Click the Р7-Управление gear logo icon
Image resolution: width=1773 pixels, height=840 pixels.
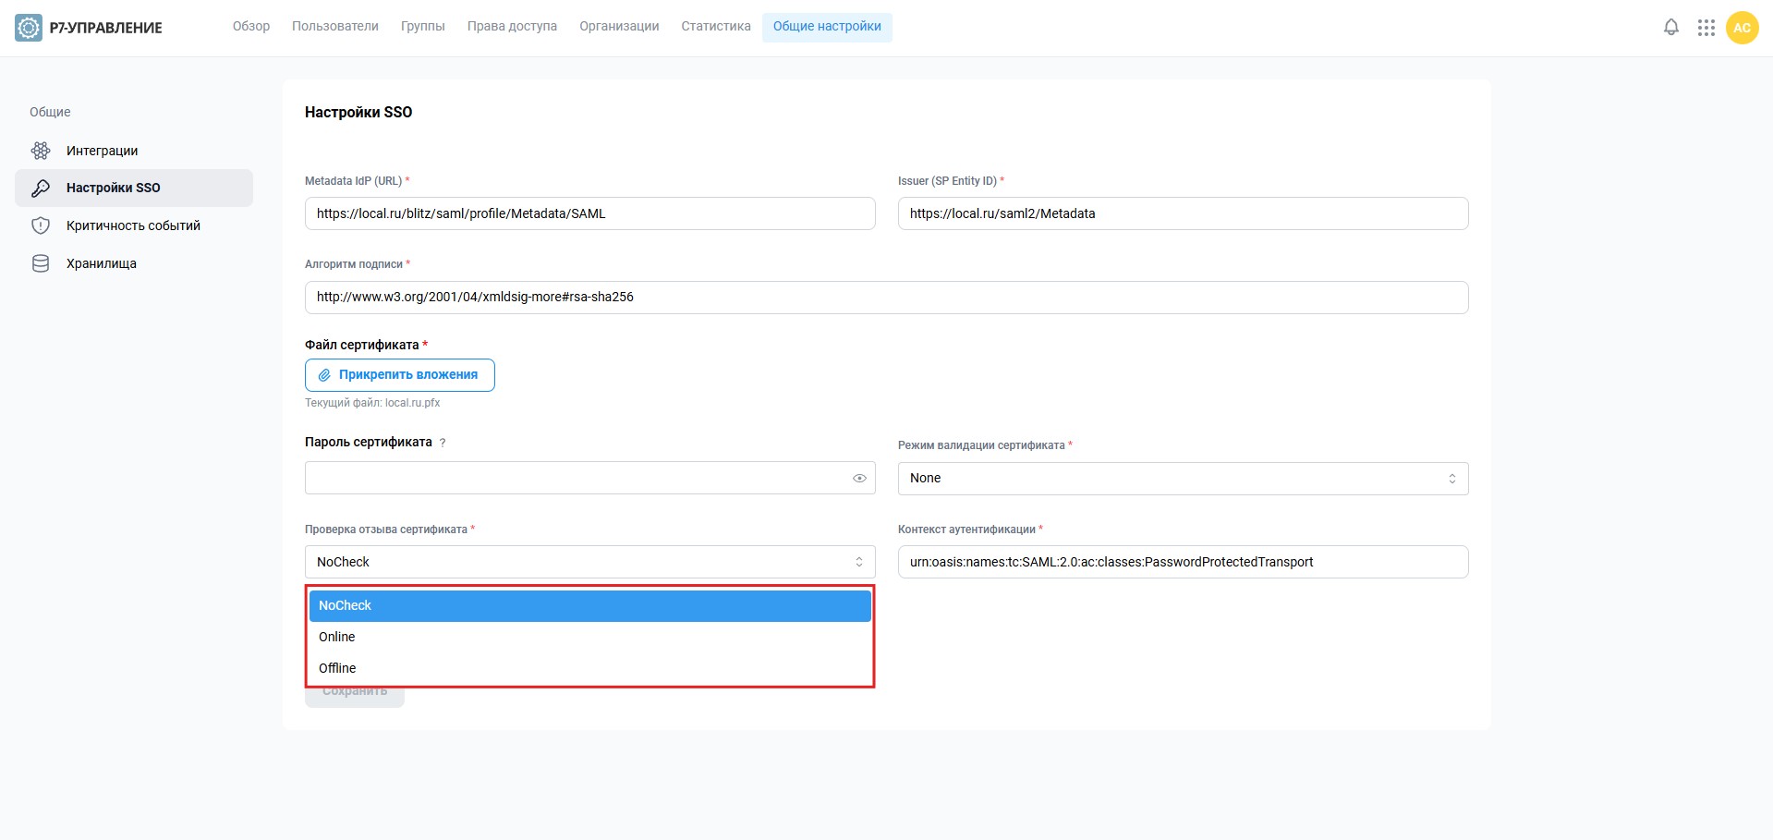click(29, 28)
